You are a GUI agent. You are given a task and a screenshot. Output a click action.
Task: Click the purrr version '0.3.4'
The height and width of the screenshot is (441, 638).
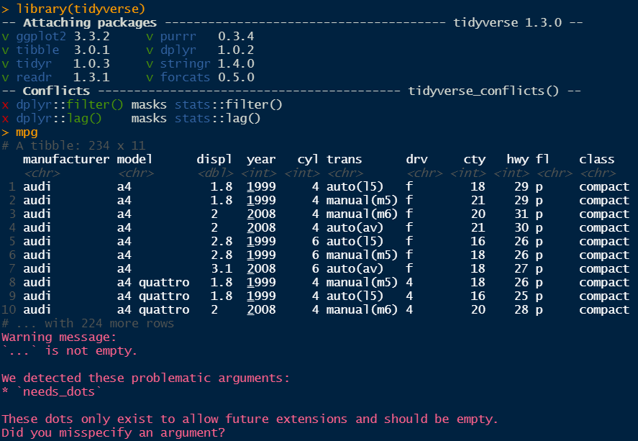tap(236, 37)
